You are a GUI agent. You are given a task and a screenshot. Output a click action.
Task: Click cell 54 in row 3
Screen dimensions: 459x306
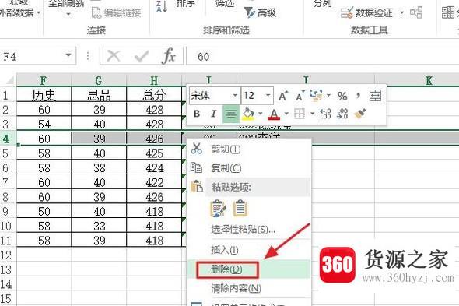(44, 124)
